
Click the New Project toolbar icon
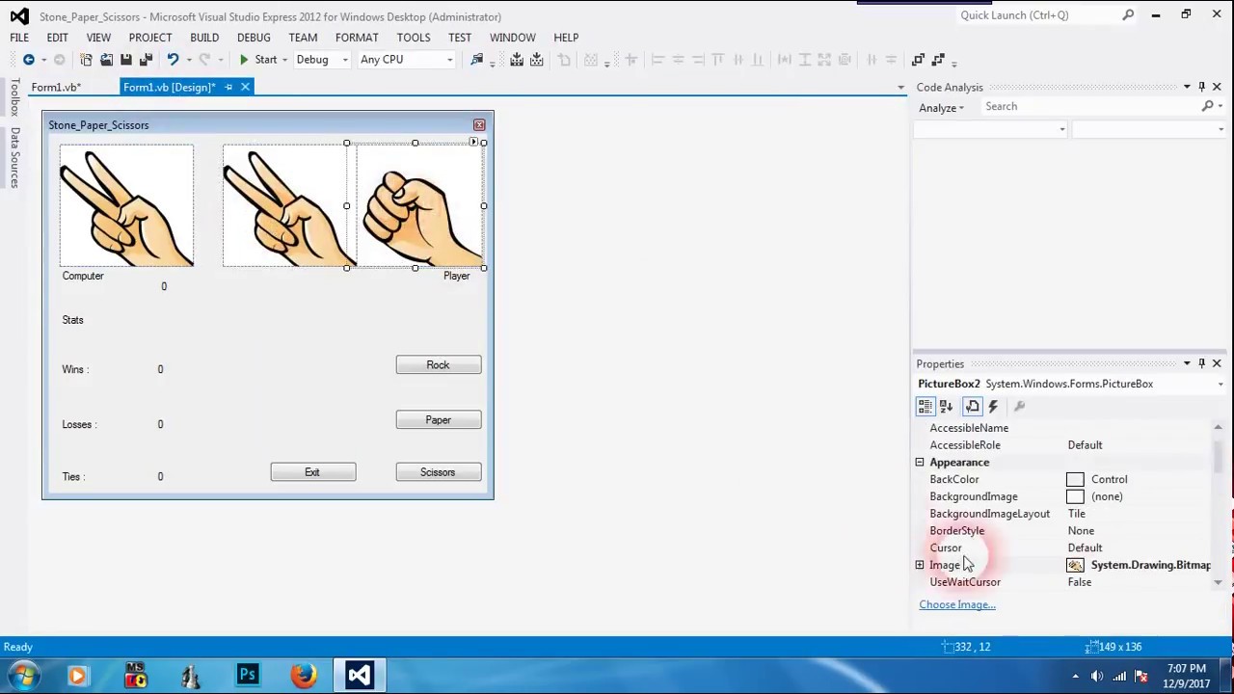coord(86,60)
